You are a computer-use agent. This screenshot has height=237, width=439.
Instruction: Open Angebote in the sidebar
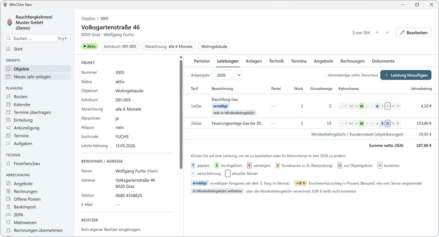tap(37, 184)
